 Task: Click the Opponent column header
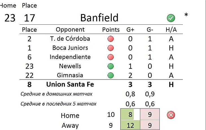point(70,30)
